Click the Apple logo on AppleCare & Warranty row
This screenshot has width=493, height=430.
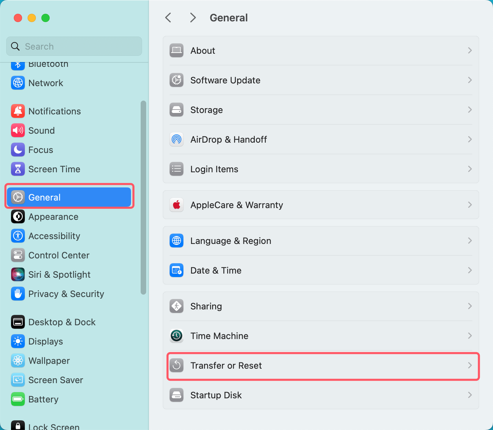(176, 205)
